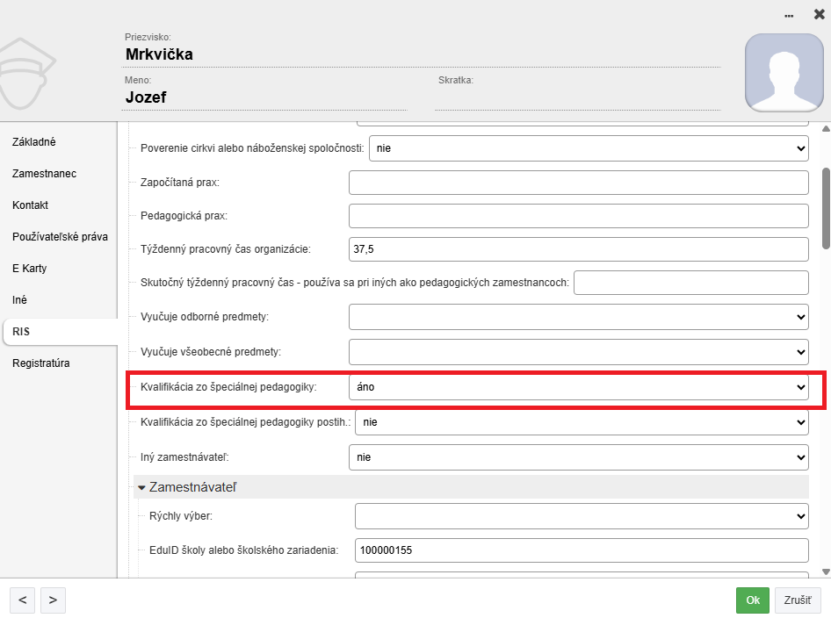Open the Zamestnanec tab
This screenshot has width=831, height=618.
[x=44, y=174]
